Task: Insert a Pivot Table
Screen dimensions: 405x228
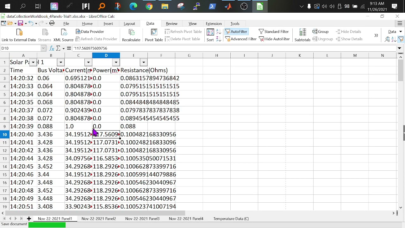Action: 154,35
